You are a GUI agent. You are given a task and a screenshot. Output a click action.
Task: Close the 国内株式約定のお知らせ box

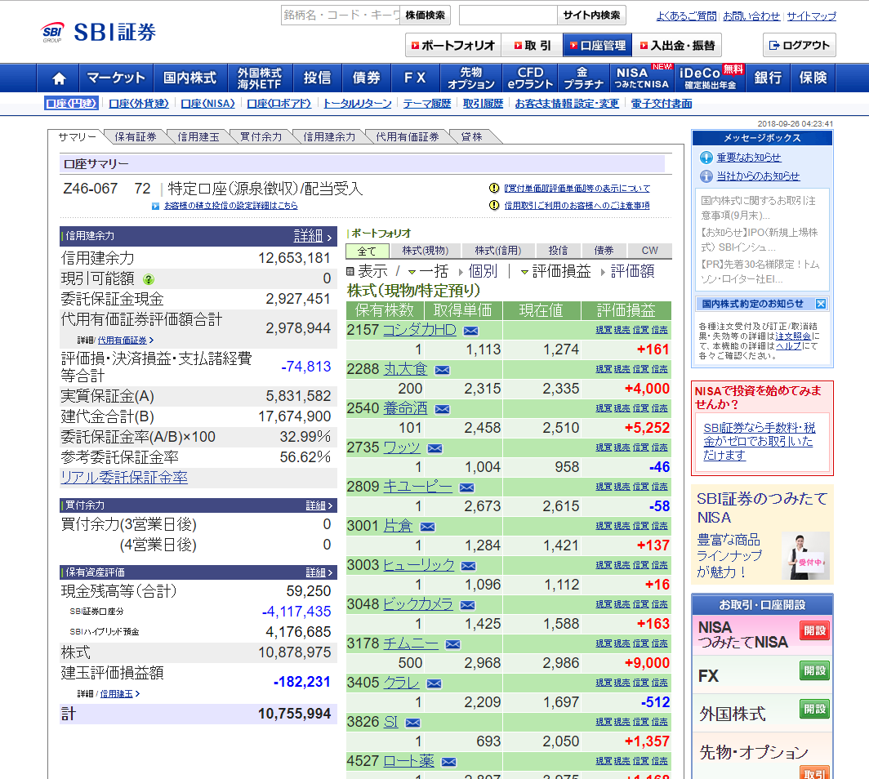(x=821, y=304)
